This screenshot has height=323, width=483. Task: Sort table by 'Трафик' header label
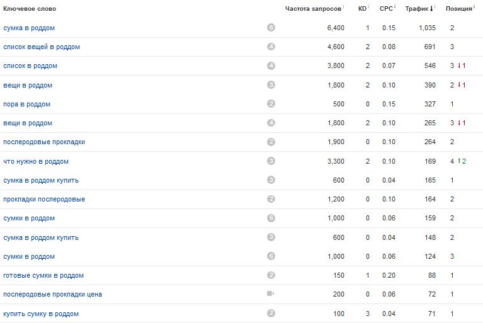(x=416, y=9)
